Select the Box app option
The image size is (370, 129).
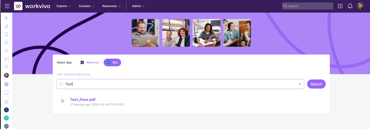112,62
